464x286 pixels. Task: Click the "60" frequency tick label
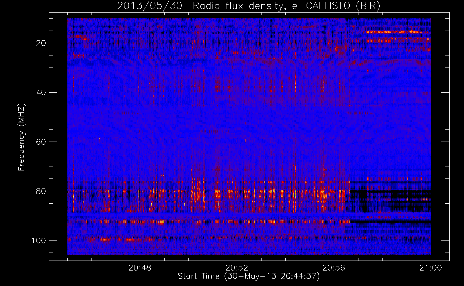[41, 142]
